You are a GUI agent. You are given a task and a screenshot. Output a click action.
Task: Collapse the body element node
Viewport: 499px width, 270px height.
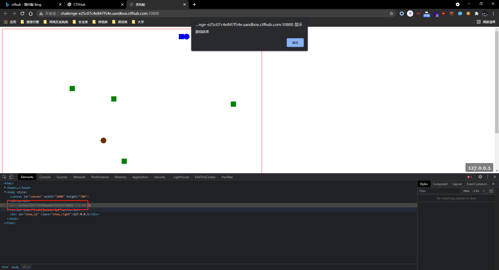click(x=5, y=192)
